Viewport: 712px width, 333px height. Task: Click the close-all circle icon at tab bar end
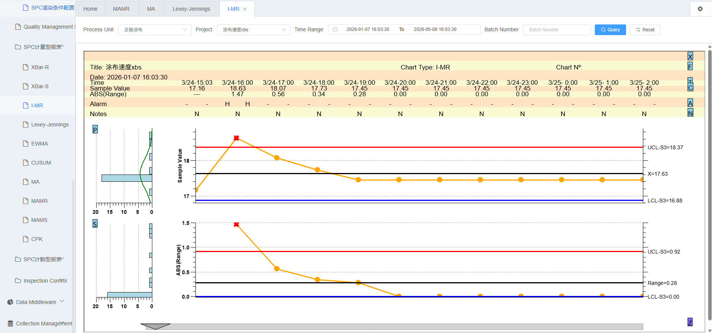(x=700, y=9)
